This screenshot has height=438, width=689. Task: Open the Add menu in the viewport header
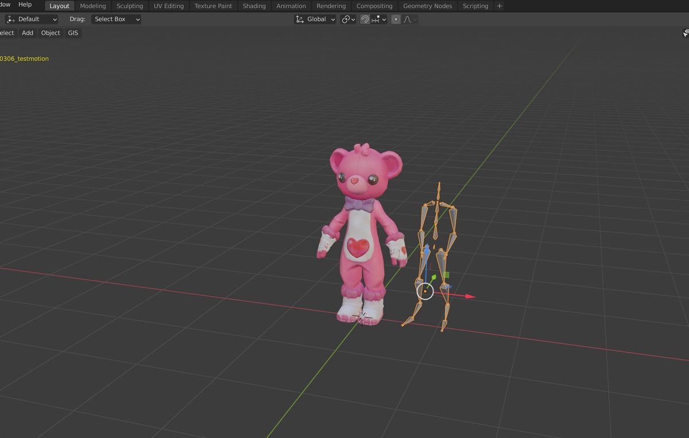(27, 33)
